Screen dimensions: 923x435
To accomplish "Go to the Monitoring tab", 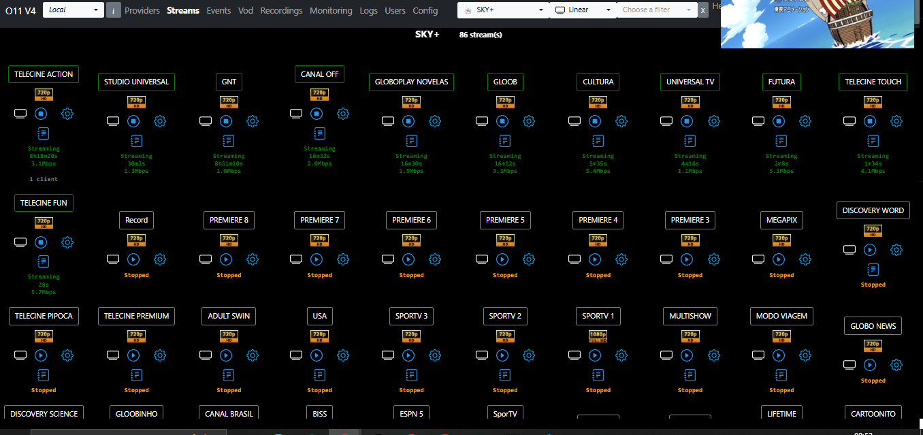I will pyautogui.click(x=331, y=10).
